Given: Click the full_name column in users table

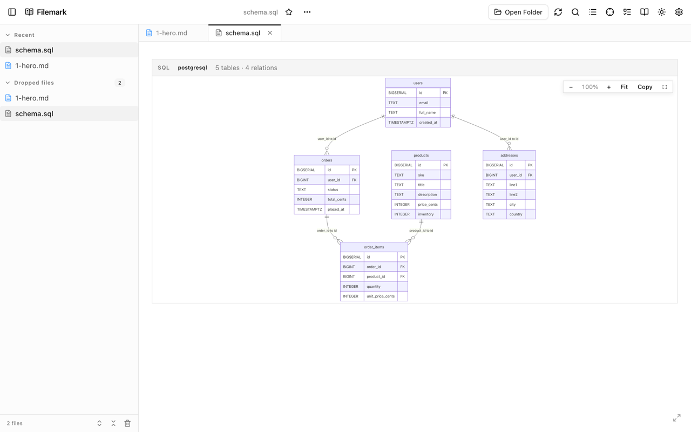Looking at the screenshot, I should click(x=427, y=112).
